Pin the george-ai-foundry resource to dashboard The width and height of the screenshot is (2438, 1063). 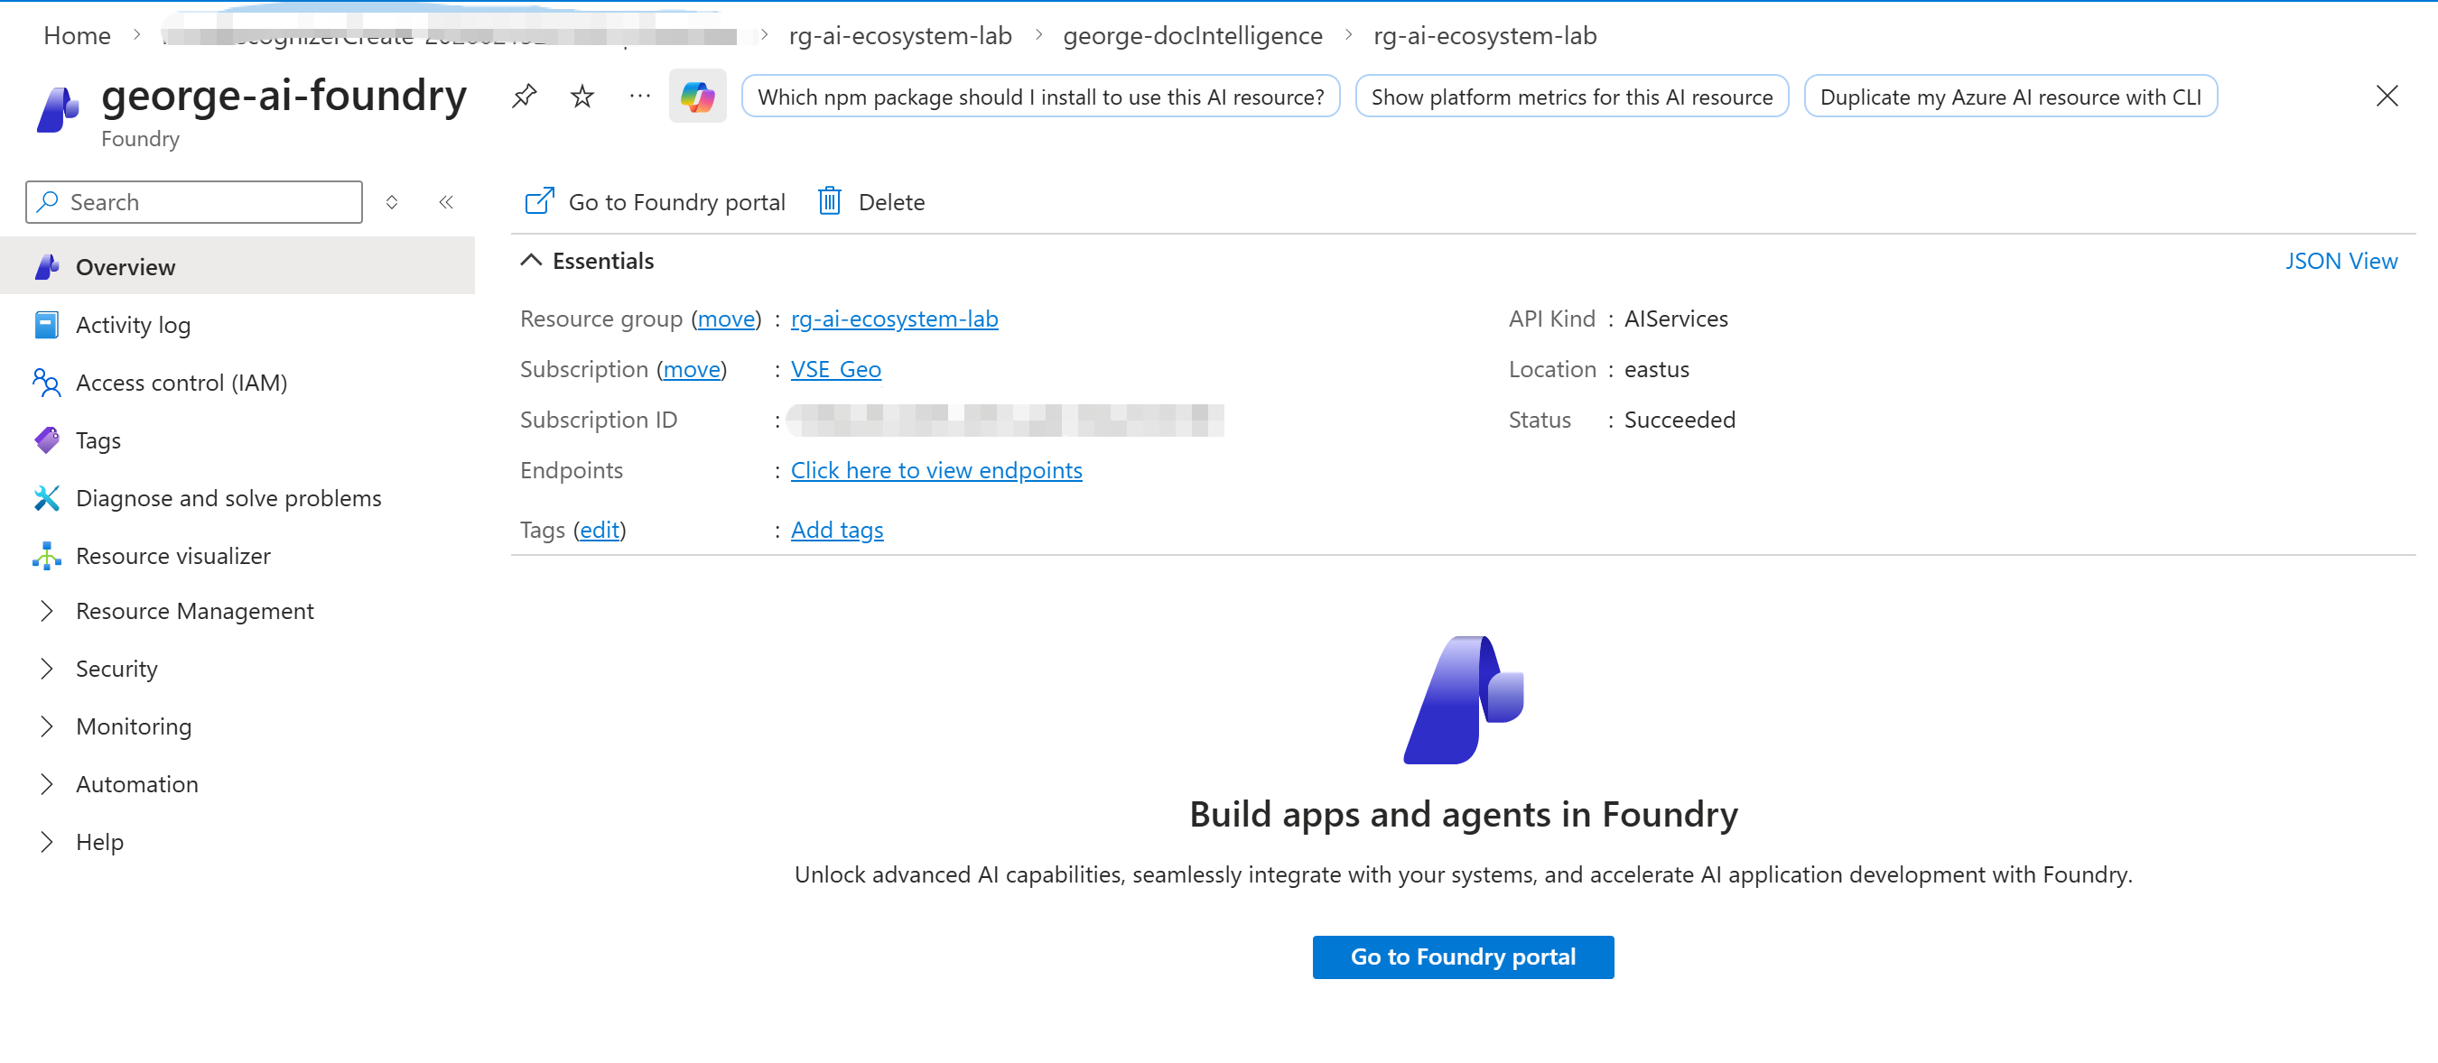[525, 96]
